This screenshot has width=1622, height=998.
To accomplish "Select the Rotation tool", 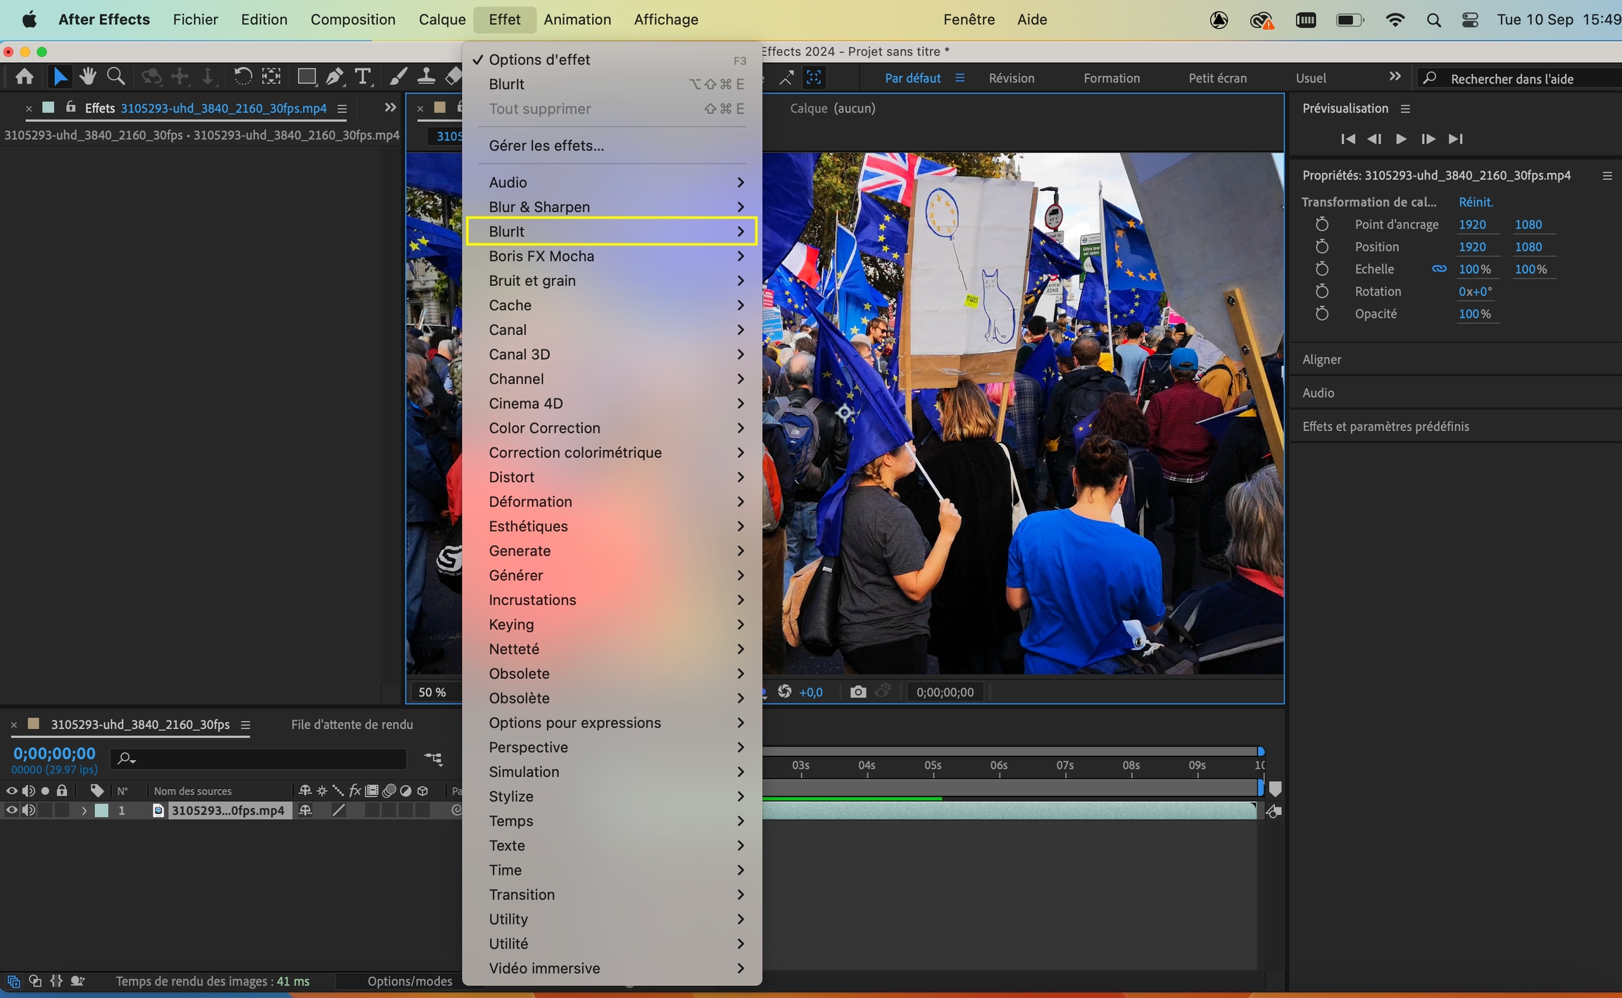I will point(242,77).
